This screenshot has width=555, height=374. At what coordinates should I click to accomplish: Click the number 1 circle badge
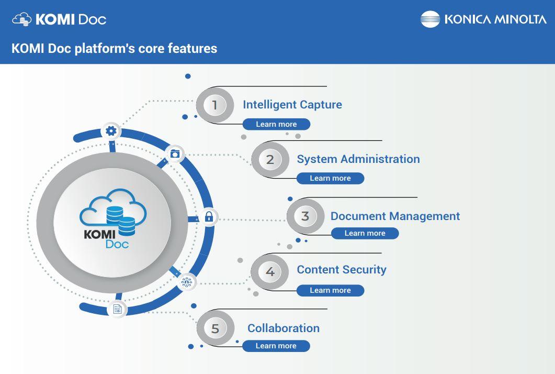pos(215,105)
